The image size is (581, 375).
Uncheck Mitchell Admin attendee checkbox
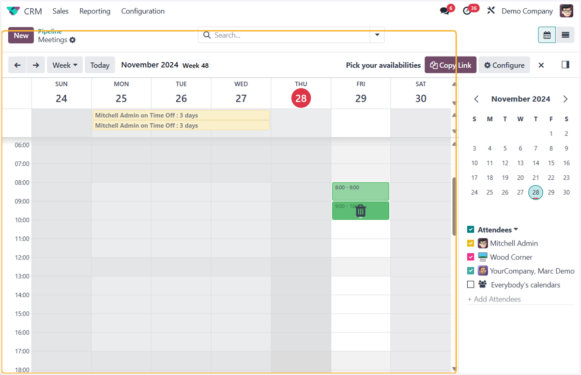[471, 243]
